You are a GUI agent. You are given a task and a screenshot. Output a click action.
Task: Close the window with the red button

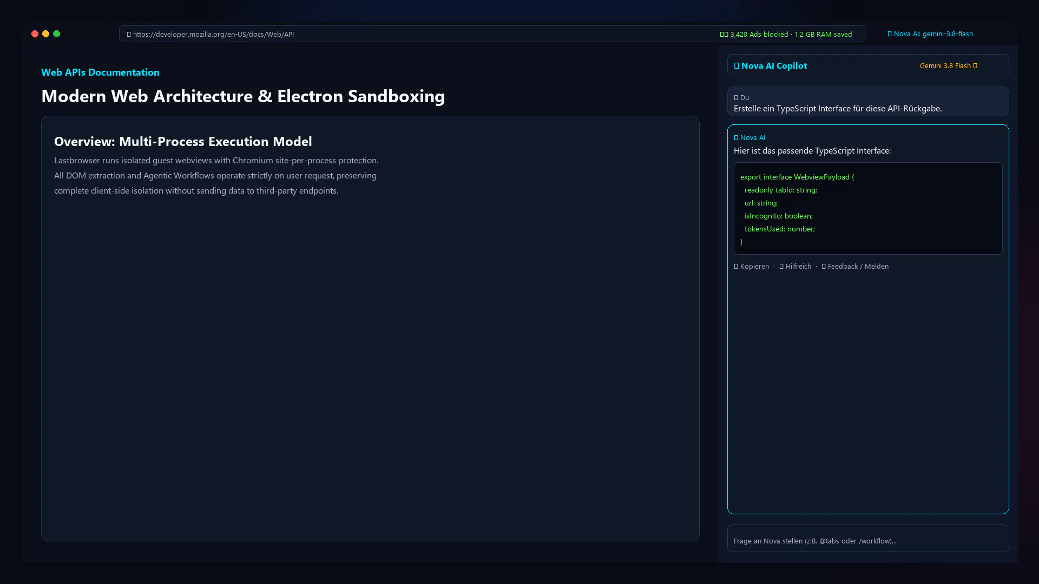click(x=35, y=34)
